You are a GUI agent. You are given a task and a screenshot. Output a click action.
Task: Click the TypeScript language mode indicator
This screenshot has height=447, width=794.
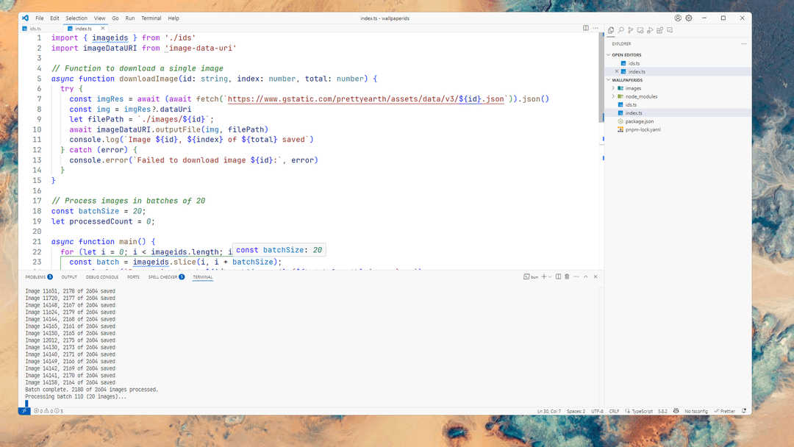(x=642, y=411)
